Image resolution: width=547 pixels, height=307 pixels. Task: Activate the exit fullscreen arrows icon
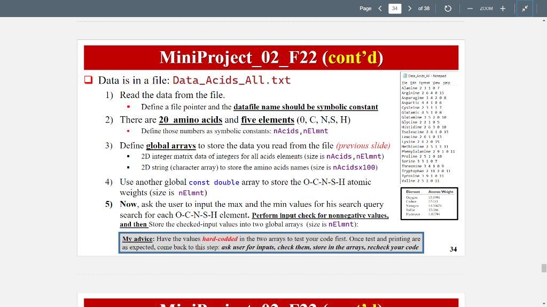(x=524, y=7)
